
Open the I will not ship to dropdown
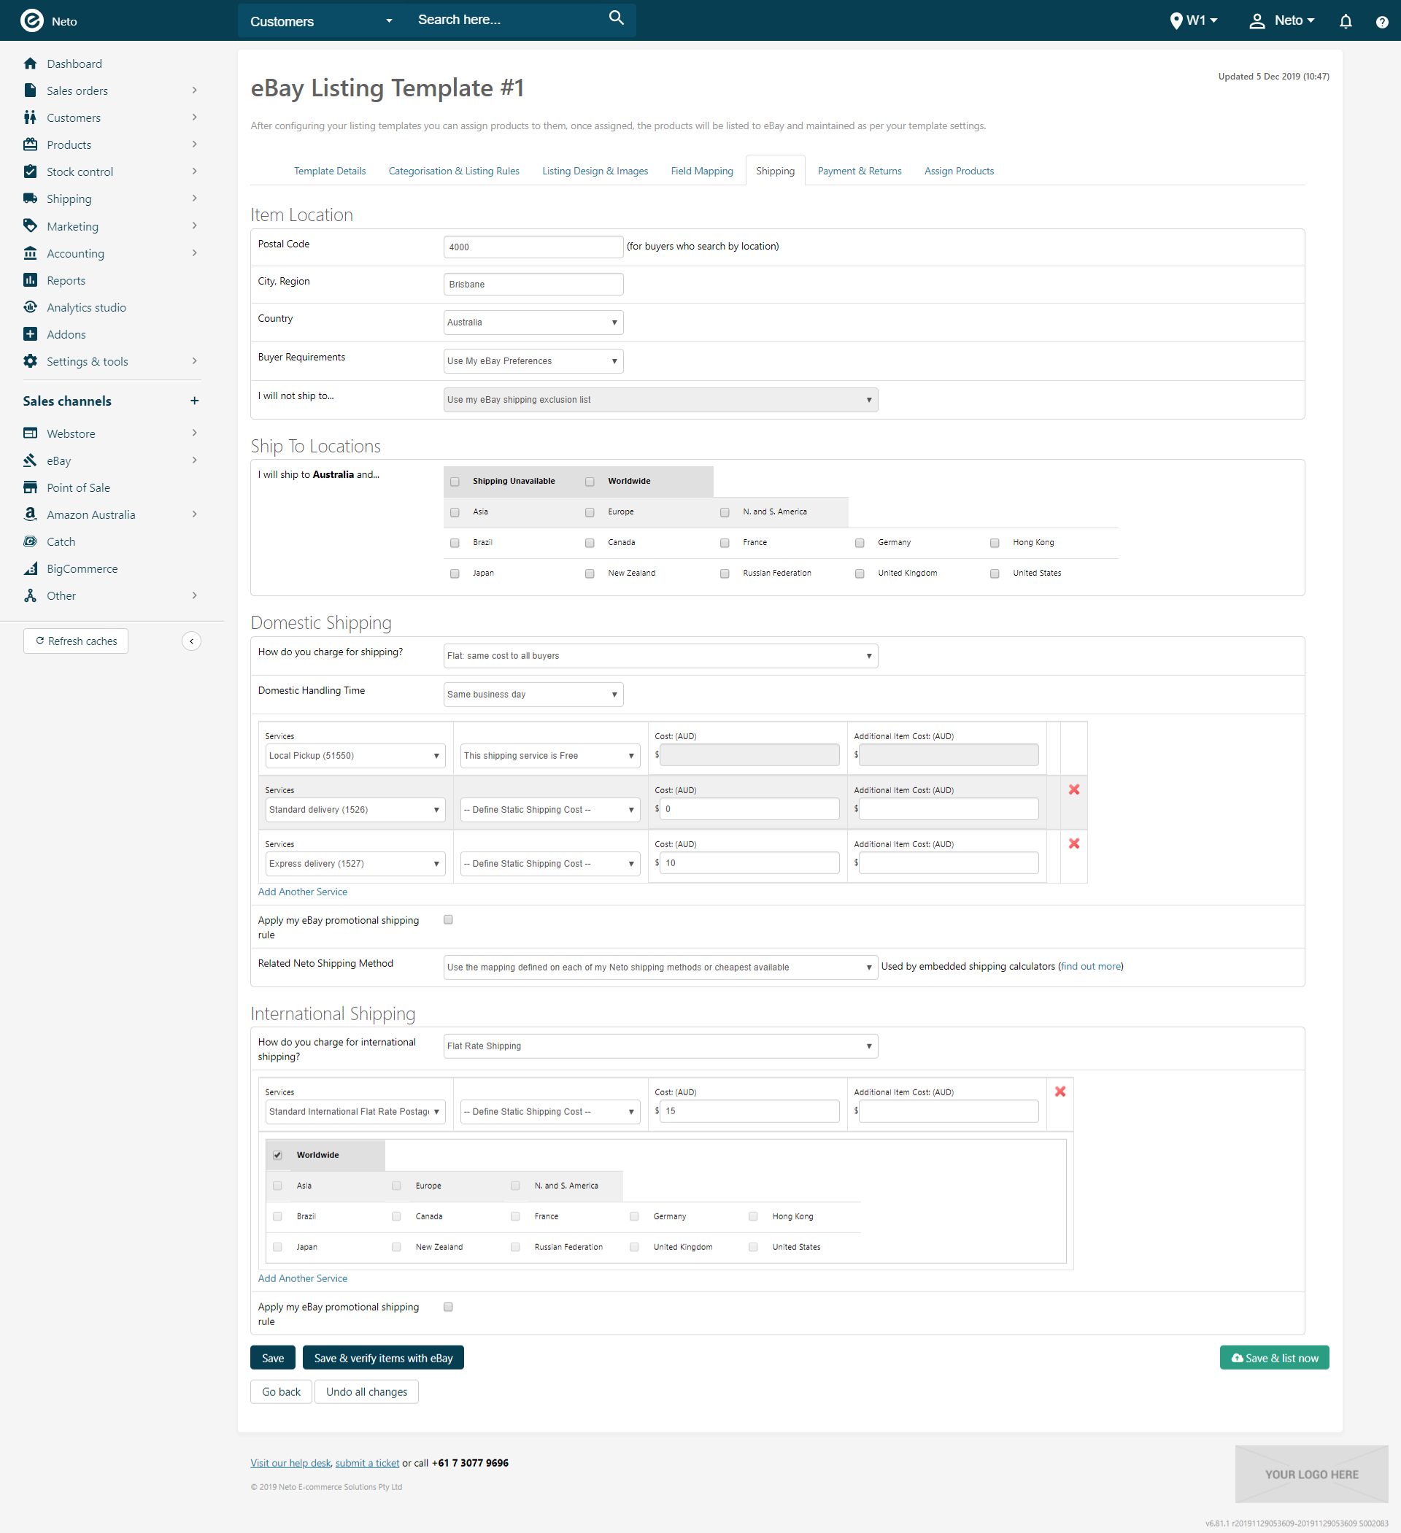(x=660, y=400)
